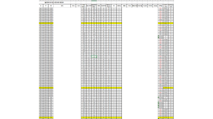Select the '동' column header cell
The height and width of the screenshot is (119, 213).
(51, 6)
